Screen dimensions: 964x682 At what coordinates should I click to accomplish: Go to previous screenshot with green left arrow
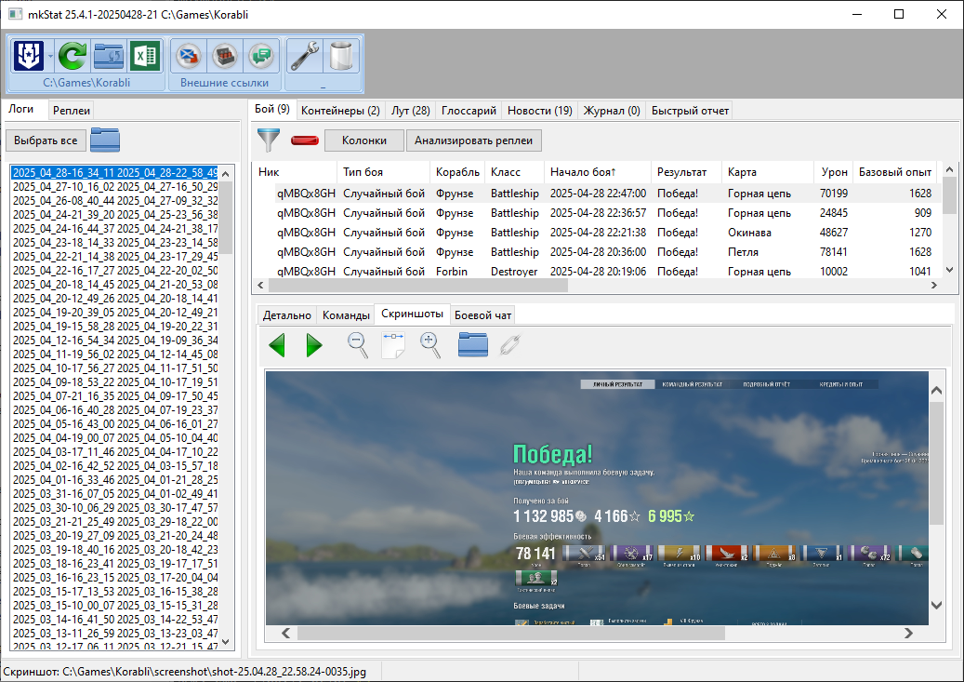(x=277, y=344)
